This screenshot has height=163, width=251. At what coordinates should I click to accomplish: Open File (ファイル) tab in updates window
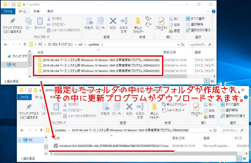click(8, 11)
